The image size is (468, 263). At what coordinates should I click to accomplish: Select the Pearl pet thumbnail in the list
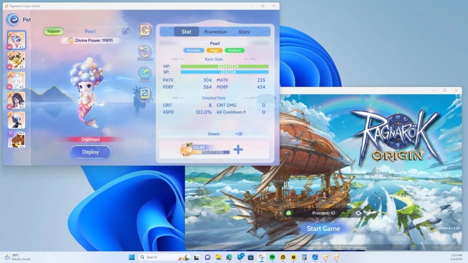tap(16, 40)
